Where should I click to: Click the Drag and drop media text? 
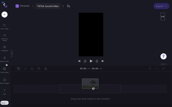(x=90, y=99)
